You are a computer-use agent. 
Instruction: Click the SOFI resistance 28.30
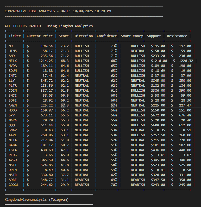tap(186, 100)
